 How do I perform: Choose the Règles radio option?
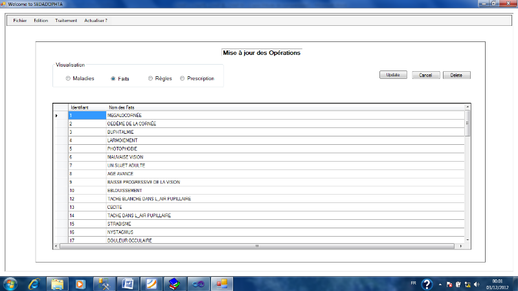tap(150, 78)
